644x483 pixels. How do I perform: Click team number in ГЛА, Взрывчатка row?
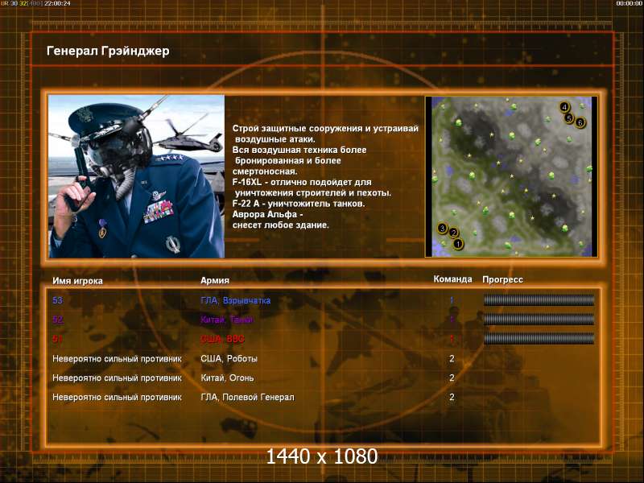(452, 300)
